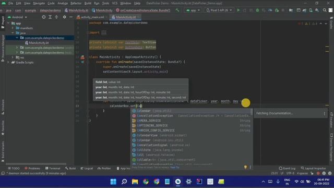Show hidden system tray icons
The height and width of the screenshot is (188, 334).
263,182
